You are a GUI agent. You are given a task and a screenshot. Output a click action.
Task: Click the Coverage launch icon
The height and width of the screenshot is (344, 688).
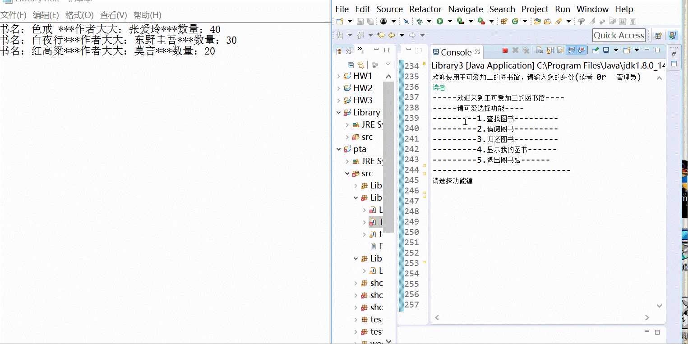[x=460, y=21]
